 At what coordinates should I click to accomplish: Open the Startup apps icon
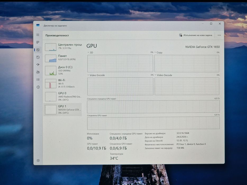(x=38, y=65)
